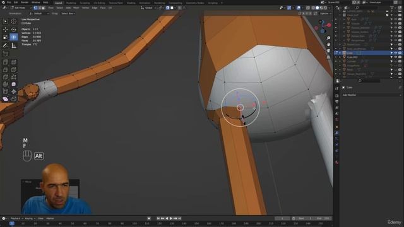
Task: Select the Scale tool
Action: pyautogui.click(x=6, y=37)
